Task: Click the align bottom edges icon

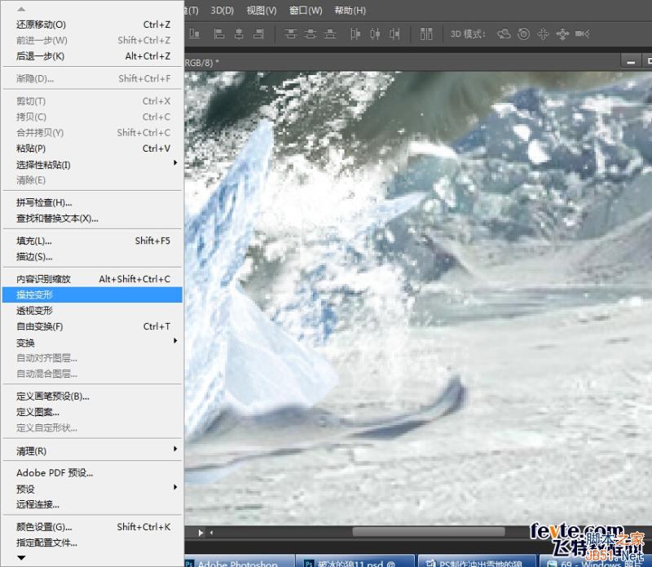Action: click(195, 33)
